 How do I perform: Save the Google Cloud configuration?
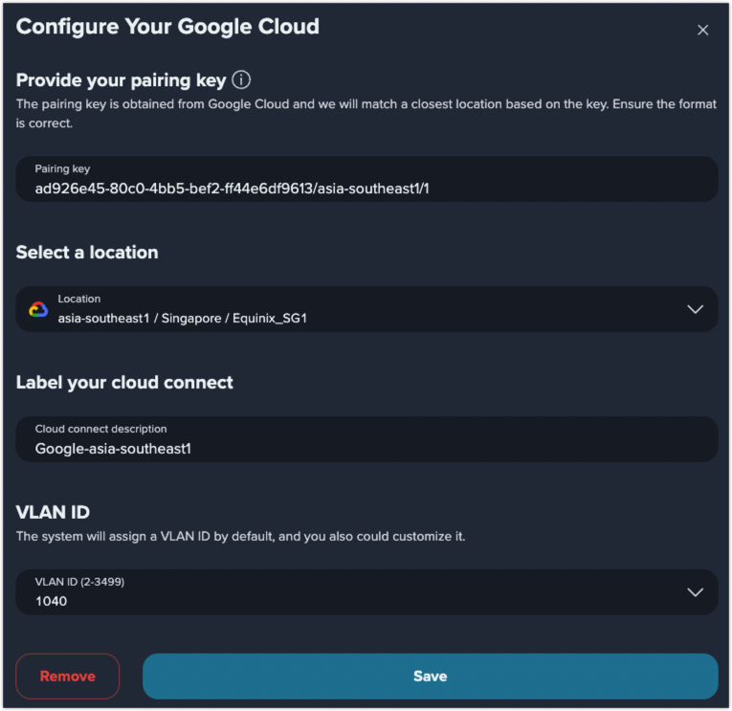pyautogui.click(x=430, y=676)
